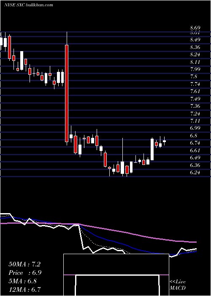The height and width of the screenshot is (296, 211).
Task: Click the 6.36 price axis label
Action: 195,165
